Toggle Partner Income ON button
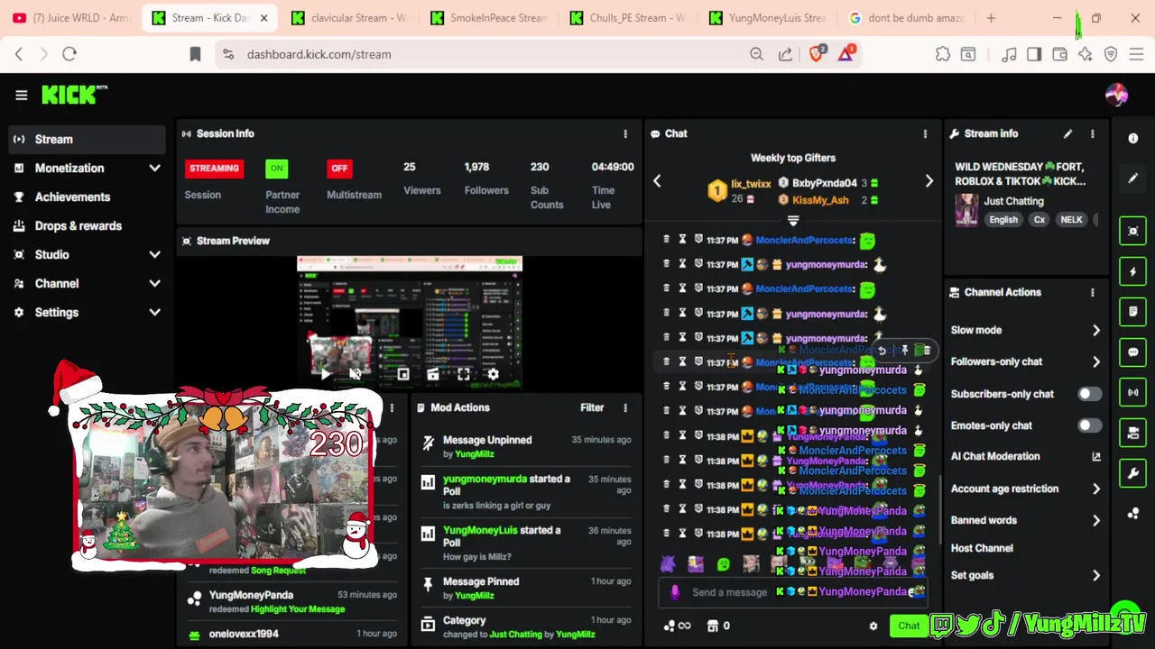Screen dimensions: 1155x649 (x=276, y=169)
